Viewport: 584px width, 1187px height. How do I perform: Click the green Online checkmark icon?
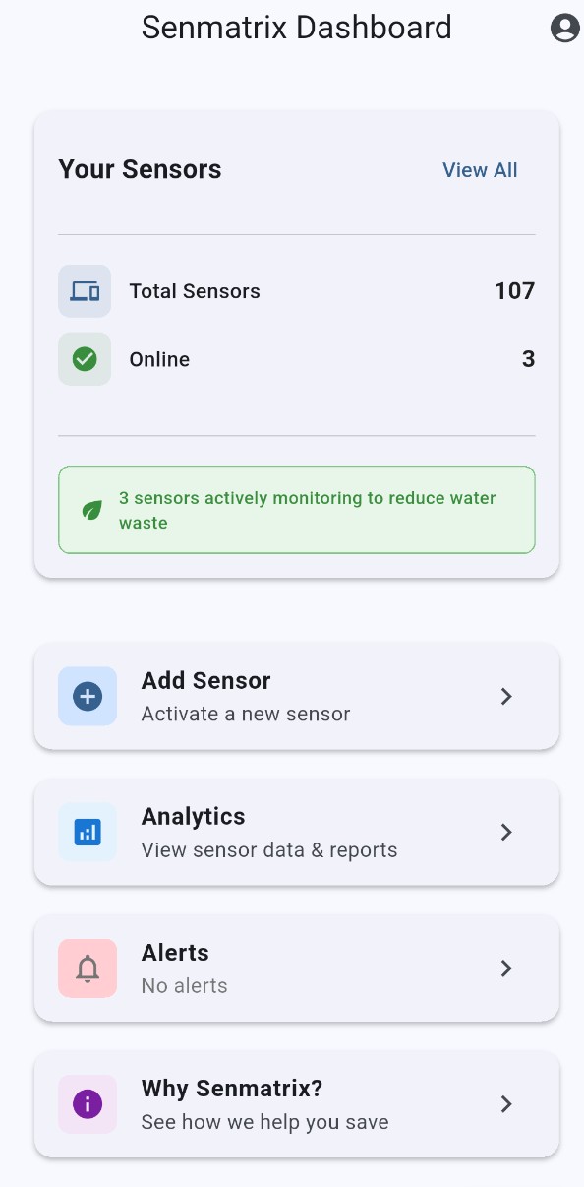(84, 359)
